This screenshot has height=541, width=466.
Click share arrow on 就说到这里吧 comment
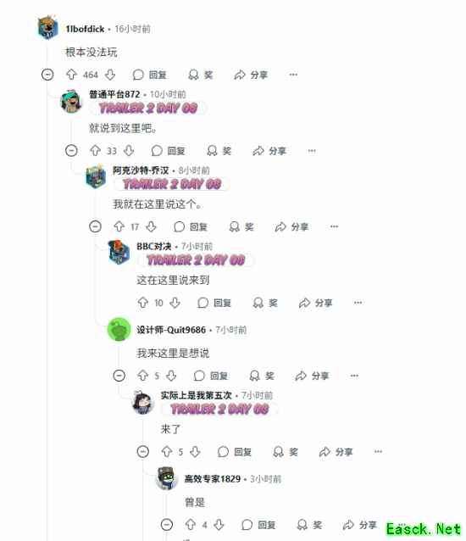(x=258, y=151)
